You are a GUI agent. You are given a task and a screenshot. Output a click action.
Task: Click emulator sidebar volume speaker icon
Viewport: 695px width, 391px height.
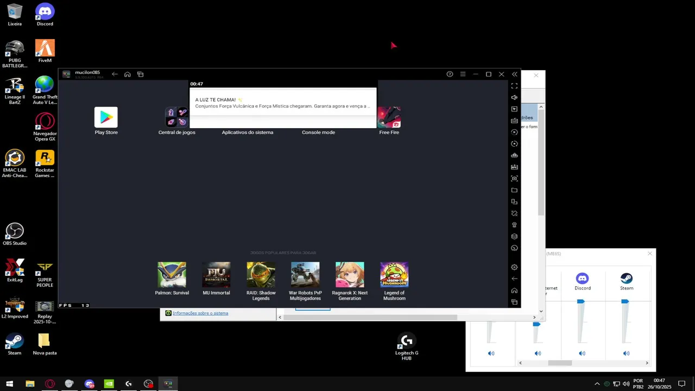point(514,97)
